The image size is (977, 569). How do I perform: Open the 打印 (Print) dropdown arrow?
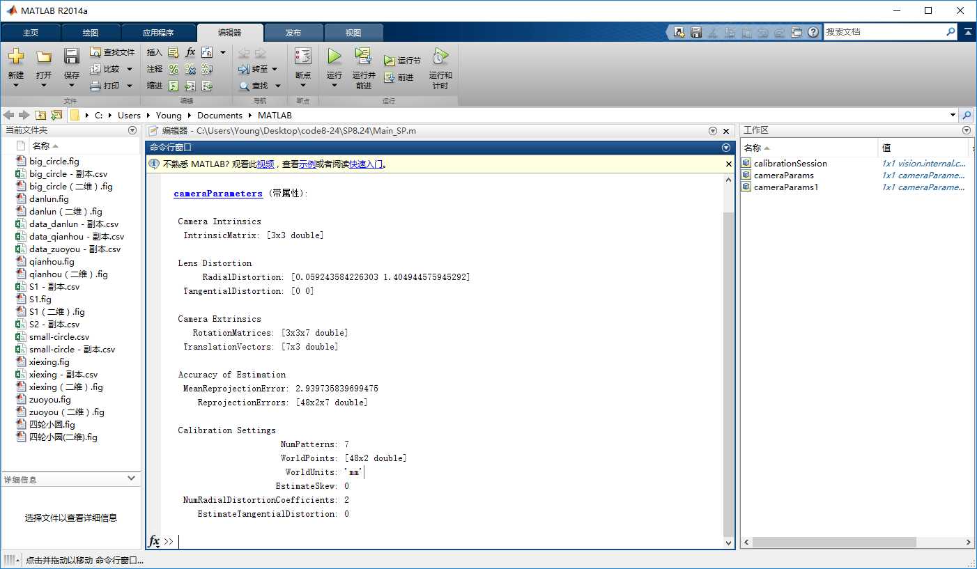pos(130,86)
